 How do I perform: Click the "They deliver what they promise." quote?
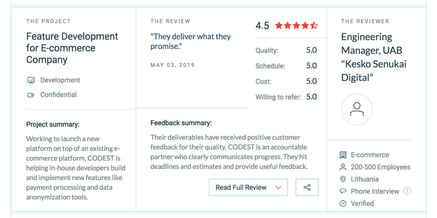pyautogui.click(x=190, y=41)
